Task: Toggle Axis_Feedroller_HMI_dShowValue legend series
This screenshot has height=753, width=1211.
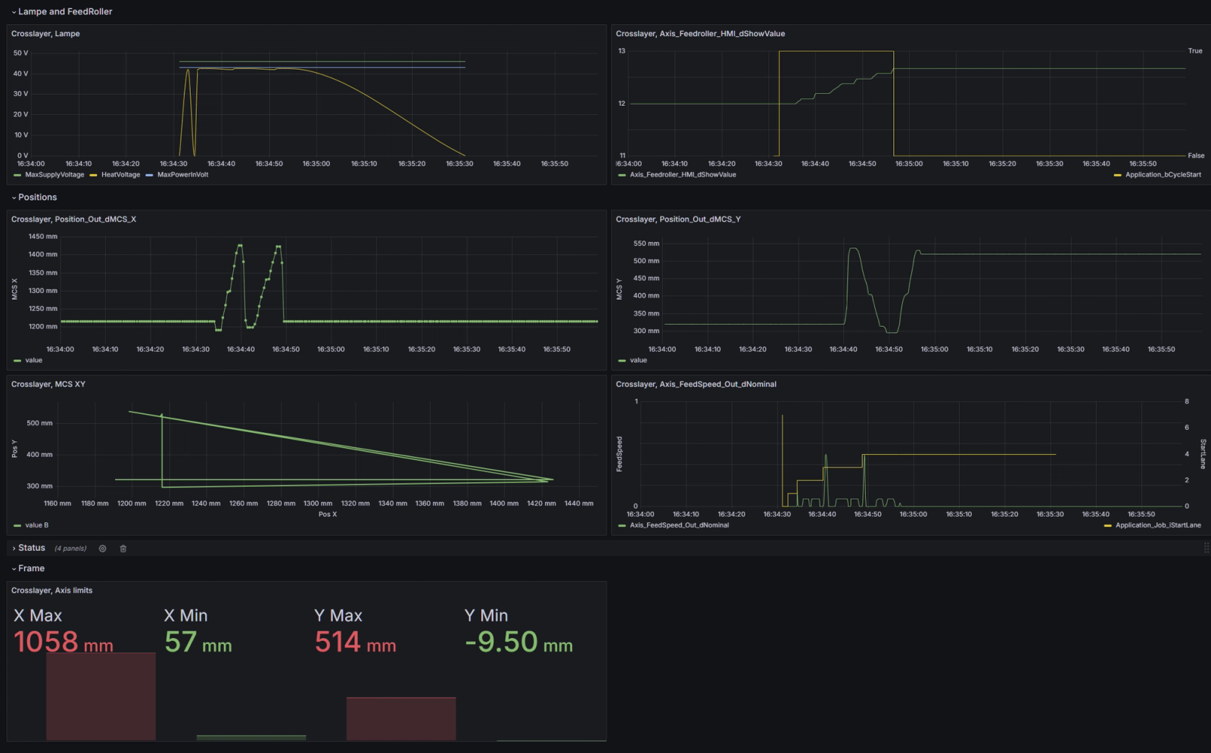Action: pos(683,175)
